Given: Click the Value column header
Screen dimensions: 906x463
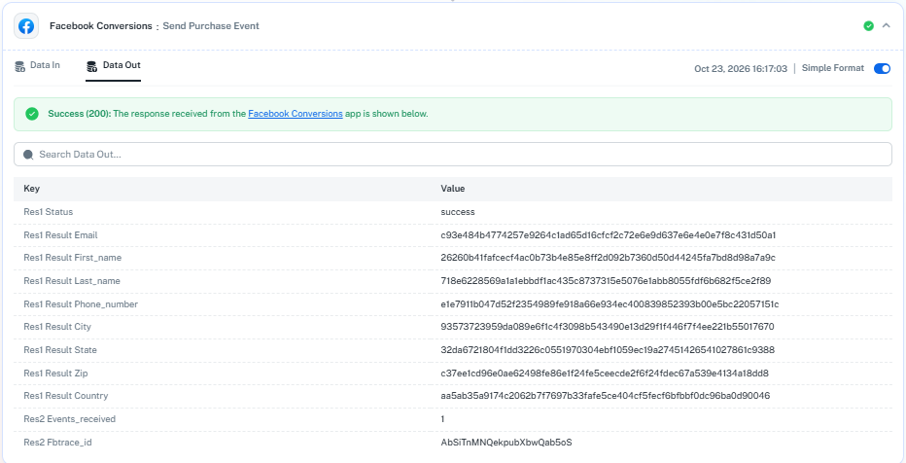Looking at the screenshot, I should 452,189.
